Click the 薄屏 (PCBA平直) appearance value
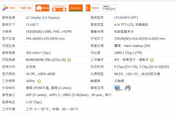The image size is (176, 117). tap(48, 88)
